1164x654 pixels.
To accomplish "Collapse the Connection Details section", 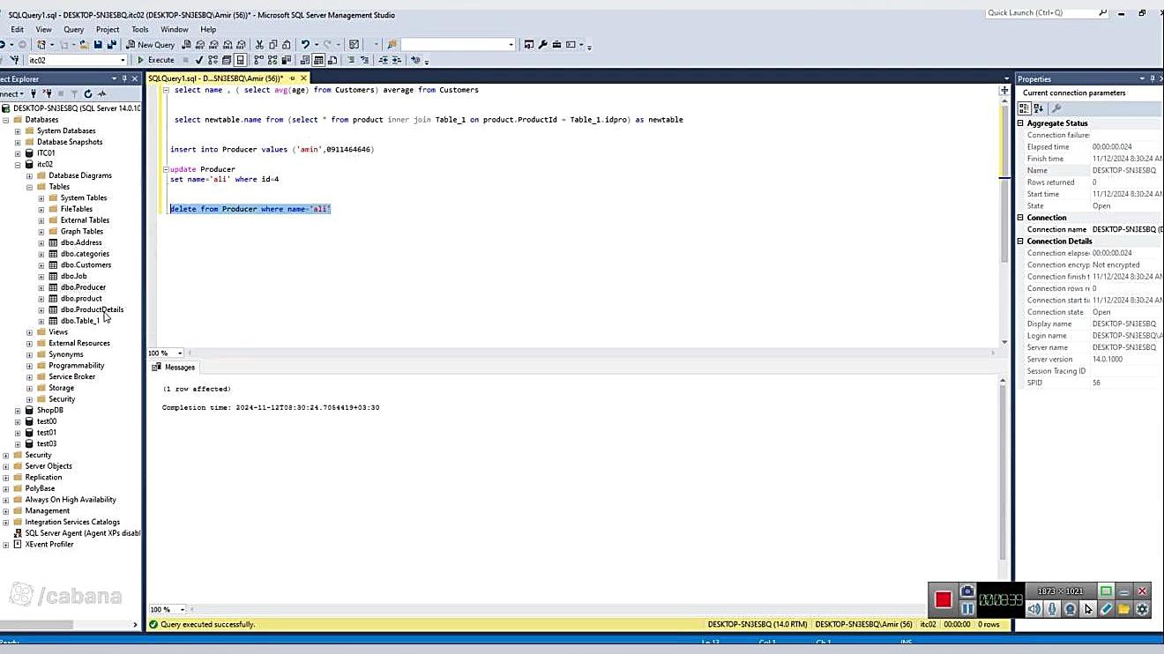I will pyautogui.click(x=1021, y=241).
